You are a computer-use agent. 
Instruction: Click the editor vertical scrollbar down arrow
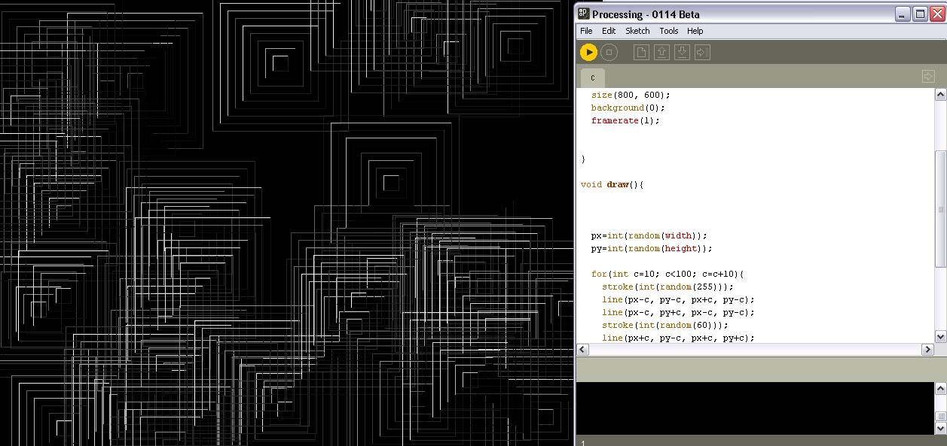940,336
